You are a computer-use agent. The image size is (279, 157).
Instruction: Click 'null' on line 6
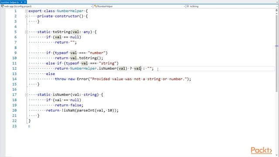tap(75, 37)
